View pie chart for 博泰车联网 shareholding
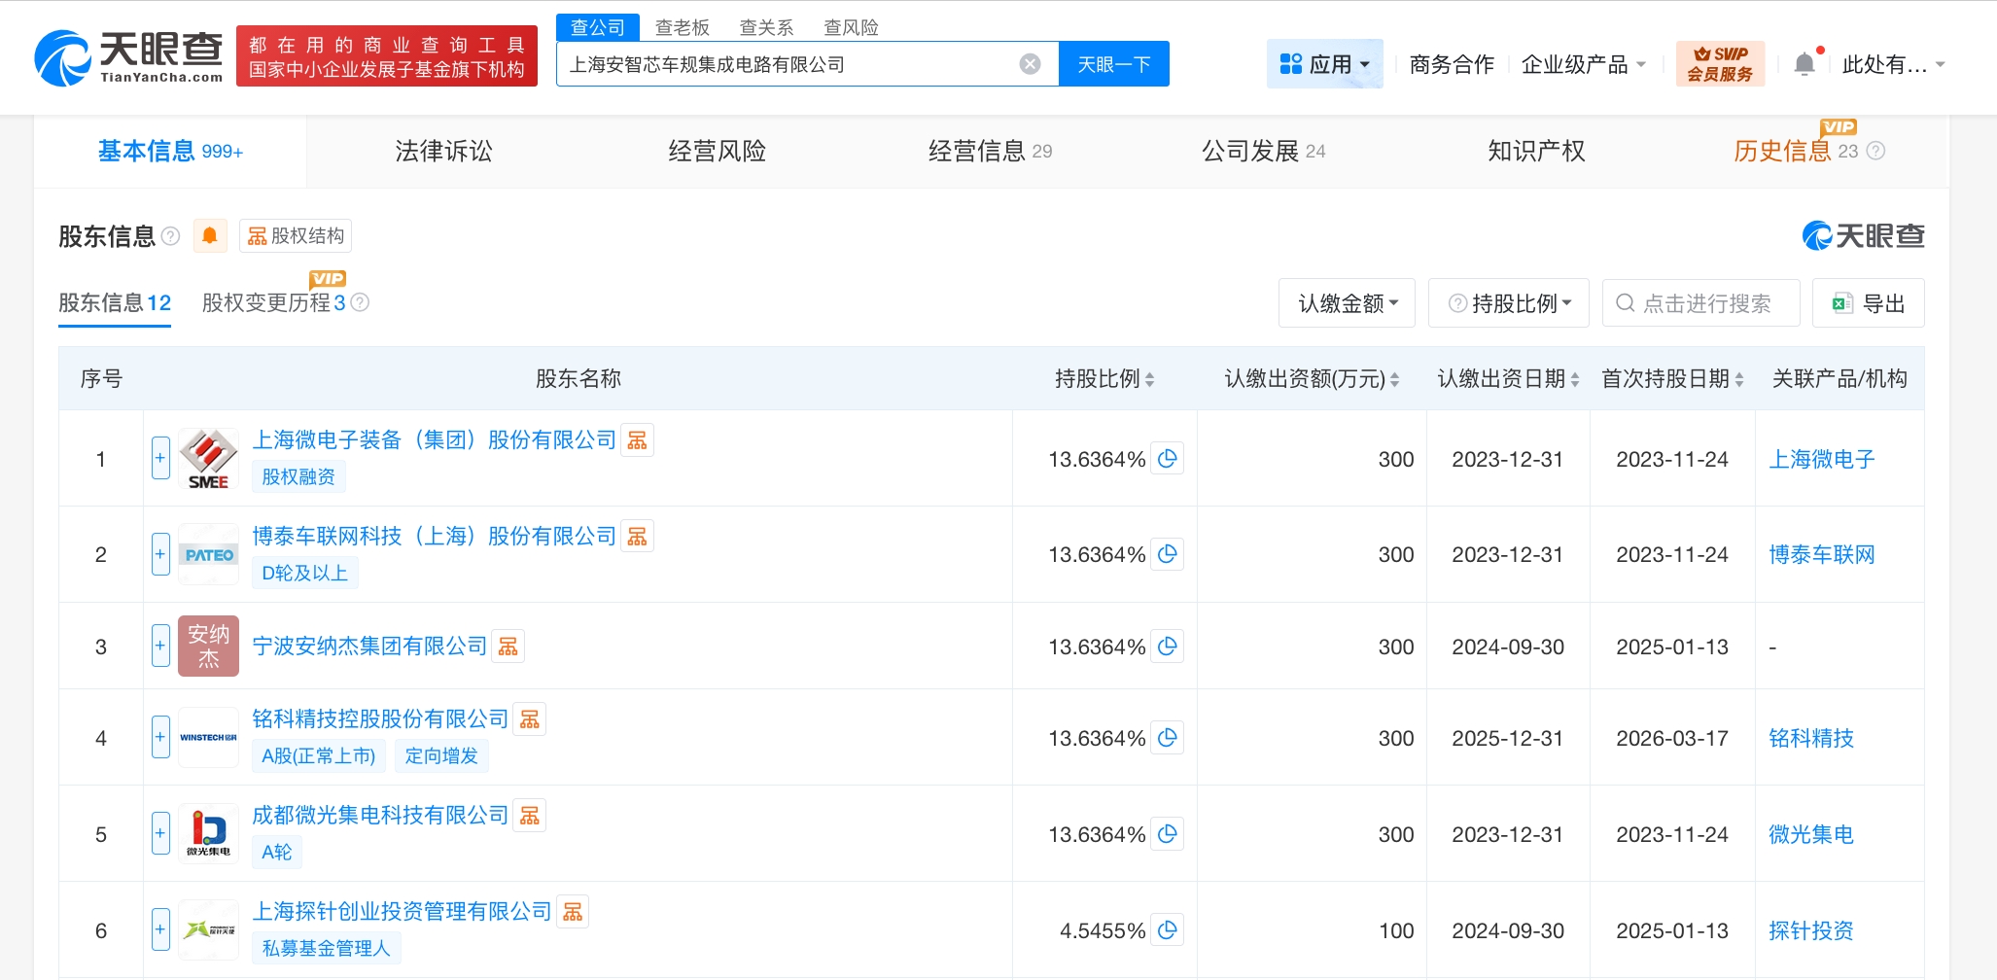 pos(1168,554)
